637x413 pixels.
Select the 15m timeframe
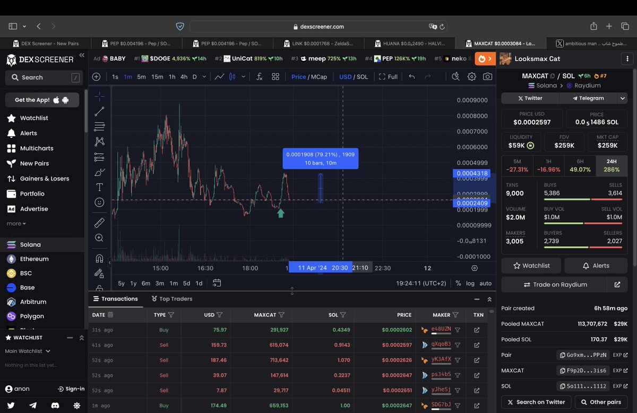pyautogui.click(x=157, y=77)
